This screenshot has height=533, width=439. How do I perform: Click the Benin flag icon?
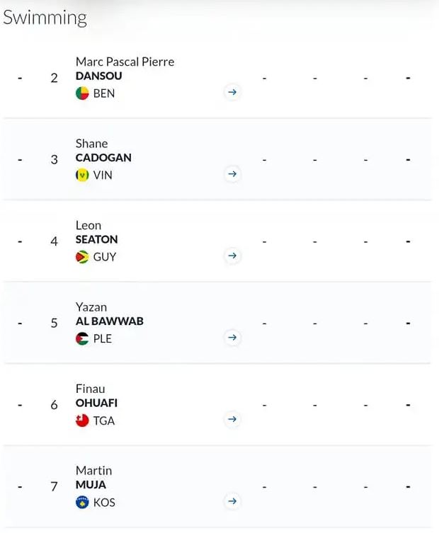coord(82,93)
